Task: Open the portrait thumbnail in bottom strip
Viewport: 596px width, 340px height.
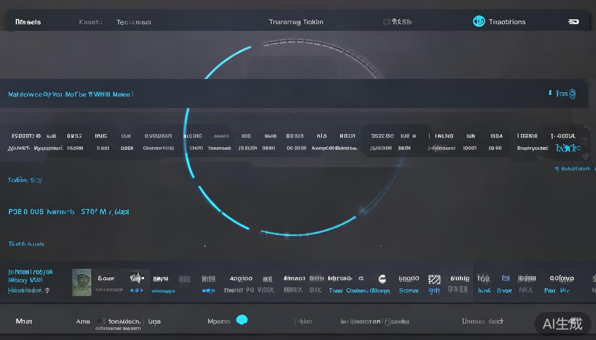Action: click(x=82, y=282)
